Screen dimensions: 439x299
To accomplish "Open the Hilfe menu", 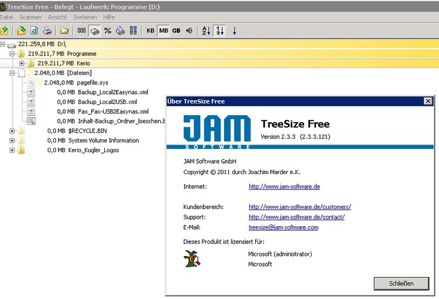I will (x=109, y=17).
